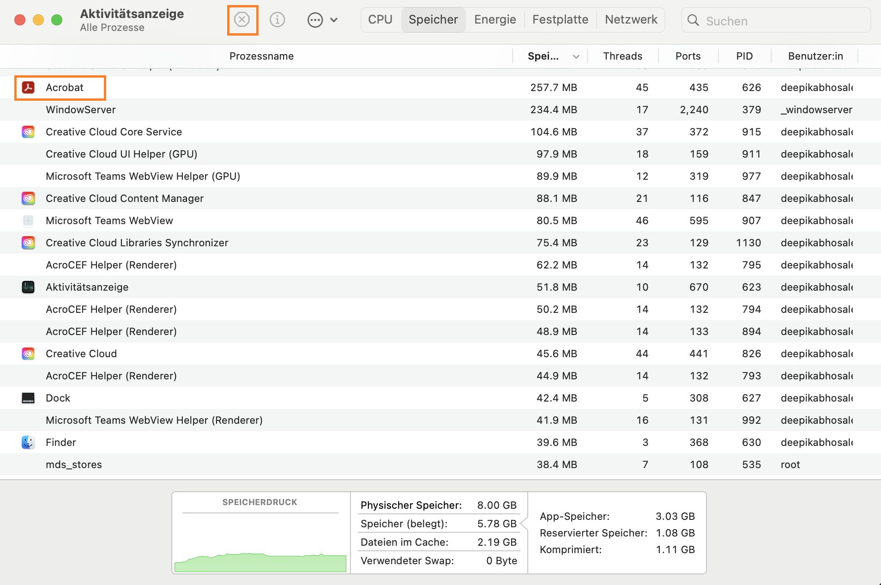Click the Aktivitätsanzeige process icon
The height and width of the screenshot is (585, 881).
click(x=28, y=287)
